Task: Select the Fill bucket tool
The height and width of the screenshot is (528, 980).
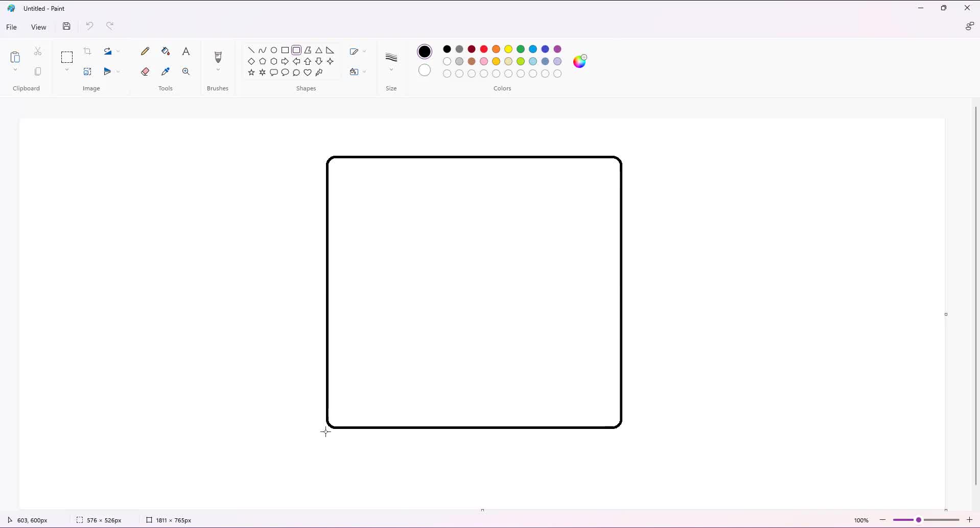Action: coord(166,51)
